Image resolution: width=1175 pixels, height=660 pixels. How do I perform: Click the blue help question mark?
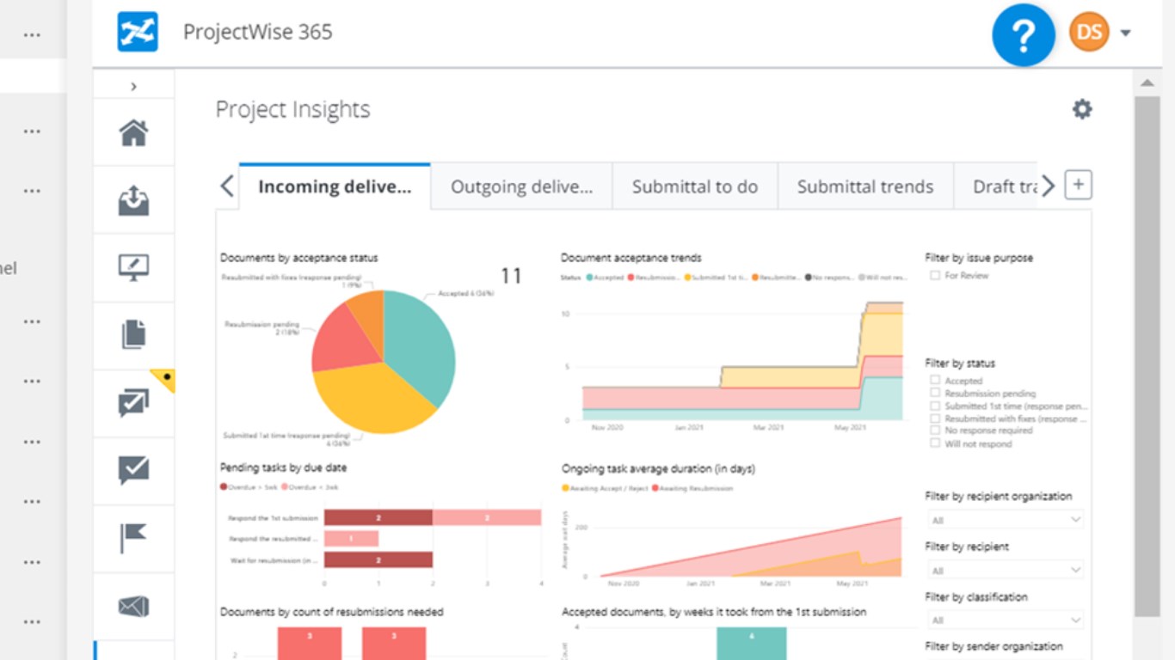point(1024,35)
